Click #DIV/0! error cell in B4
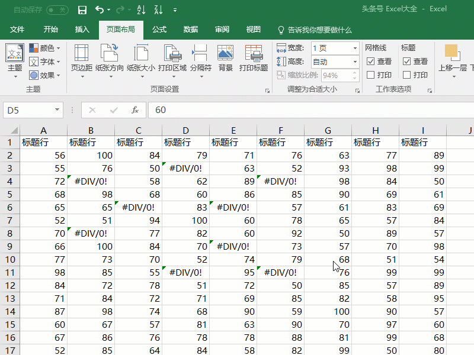 [x=91, y=182]
